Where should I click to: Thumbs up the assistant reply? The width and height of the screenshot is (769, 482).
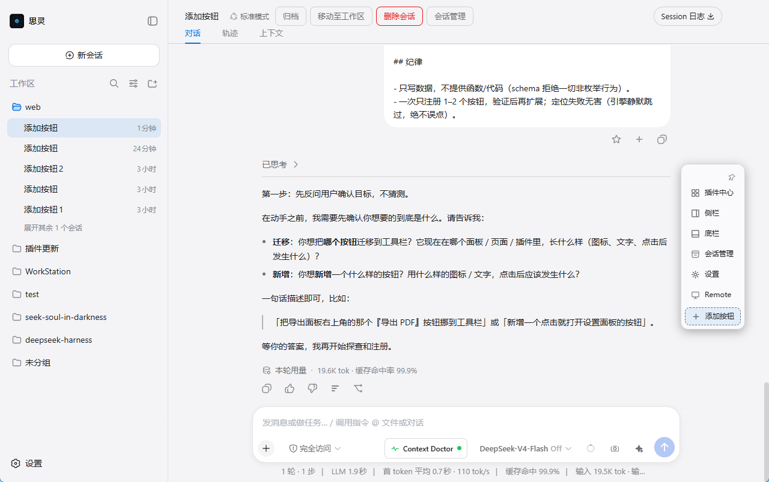pos(290,388)
